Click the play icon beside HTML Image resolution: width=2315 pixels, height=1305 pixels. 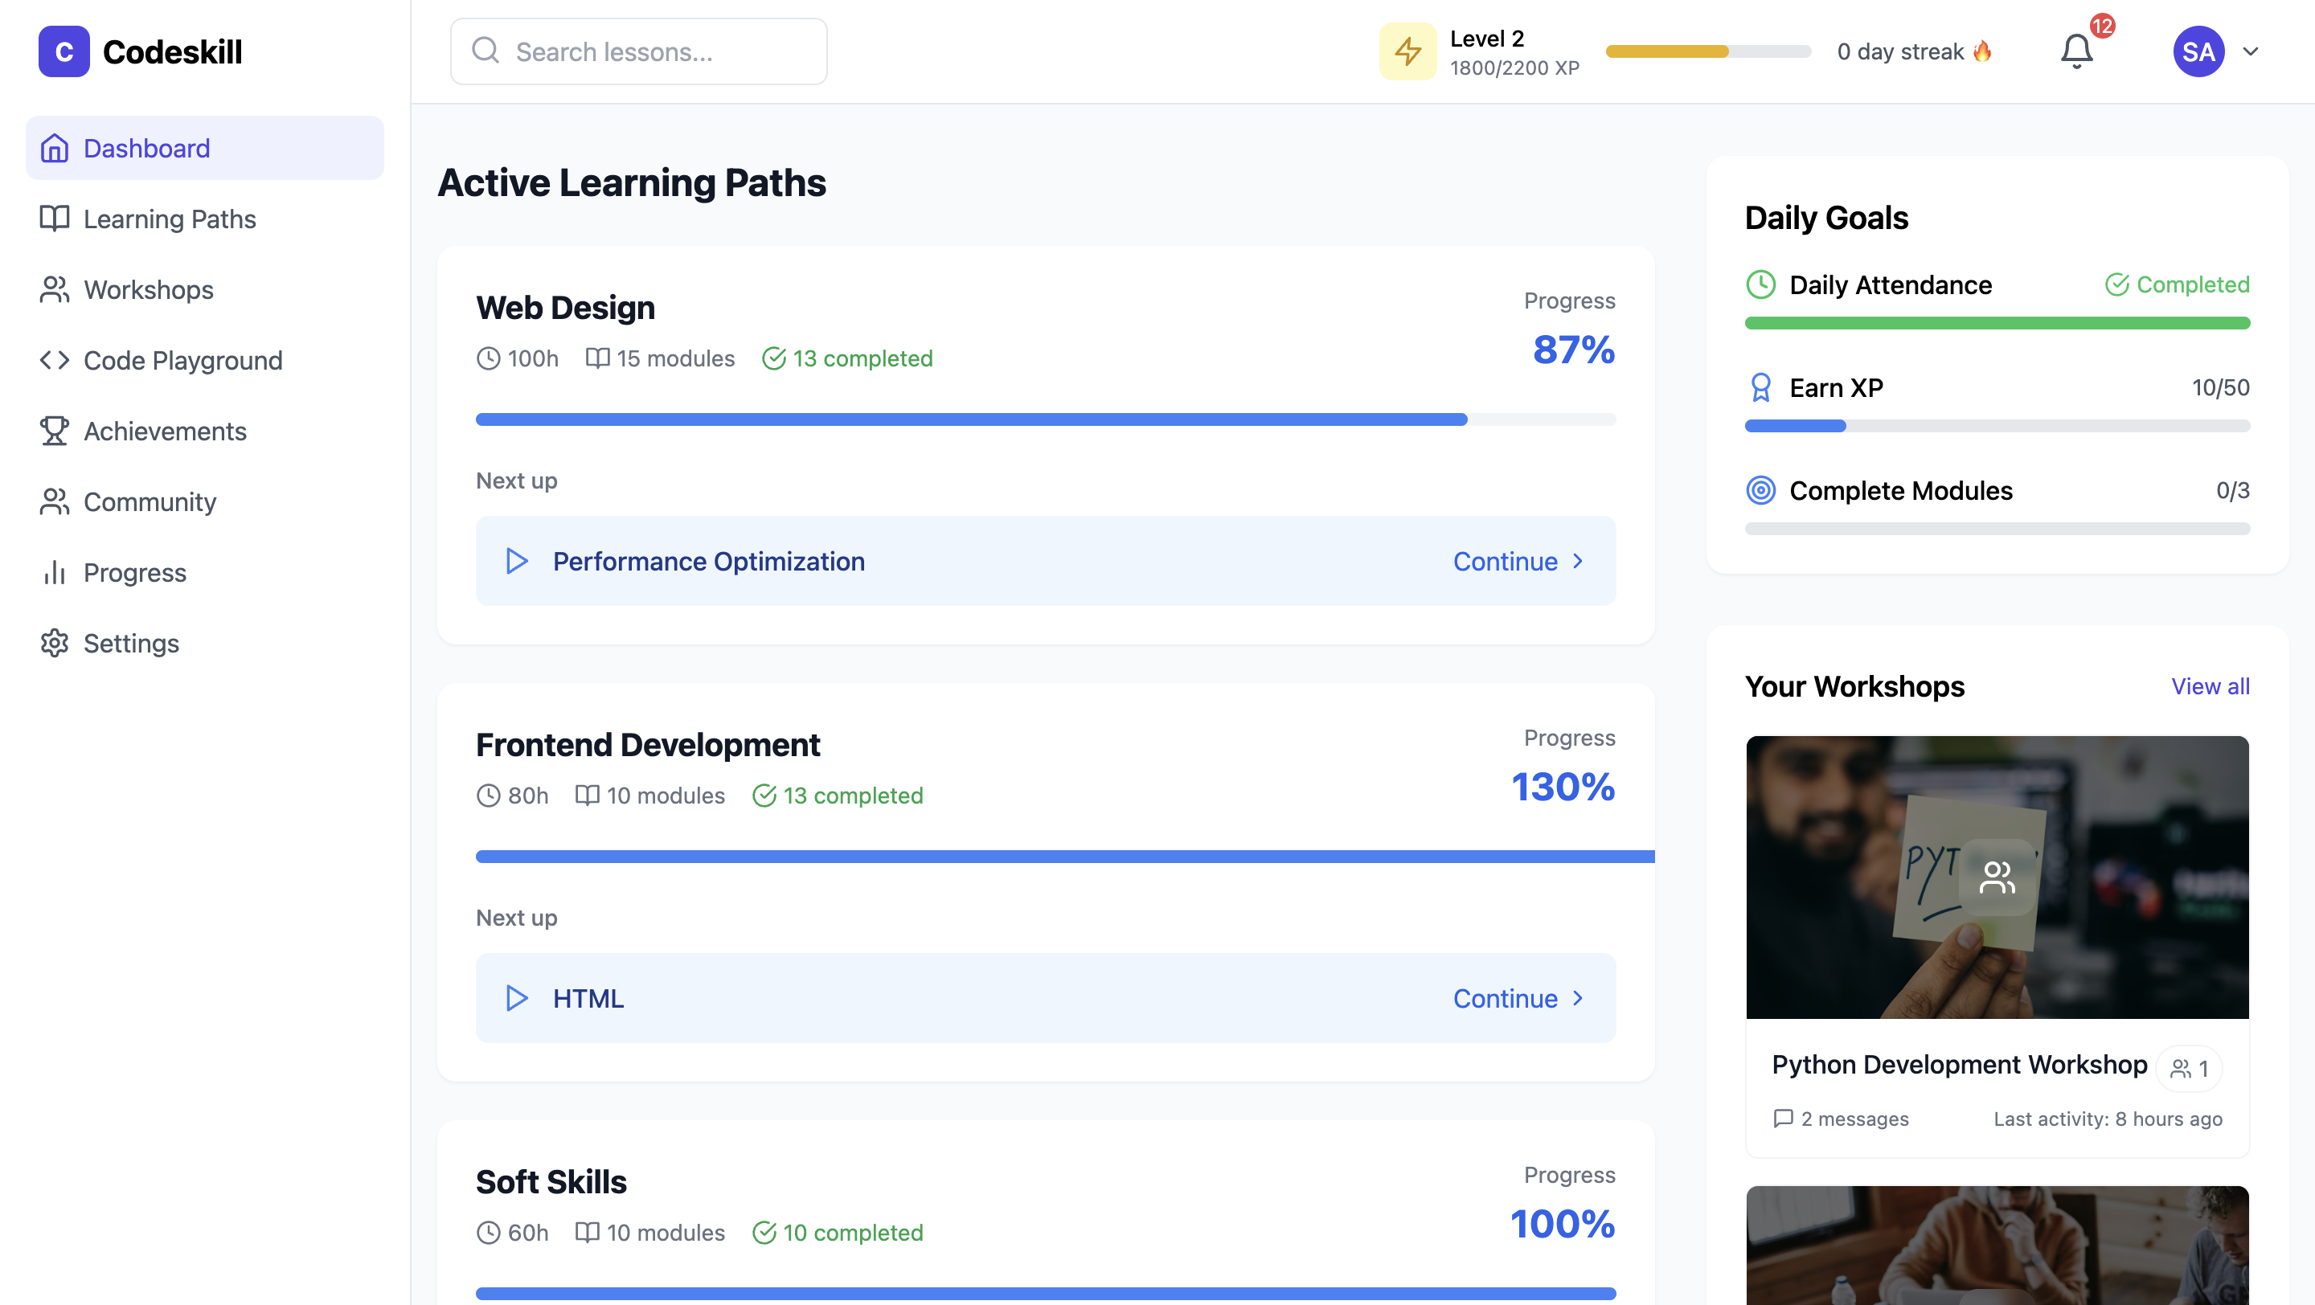(517, 998)
